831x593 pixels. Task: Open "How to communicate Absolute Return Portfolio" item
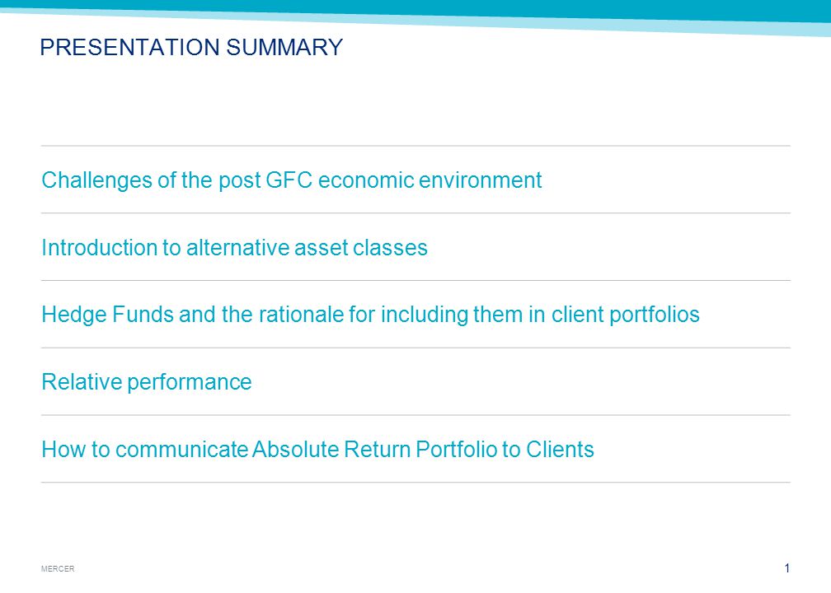click(x=317, y=450)
